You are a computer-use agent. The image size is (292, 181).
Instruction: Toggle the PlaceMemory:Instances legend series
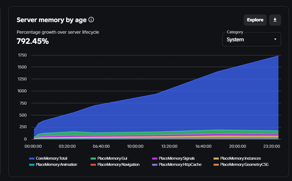click(237, 158)
